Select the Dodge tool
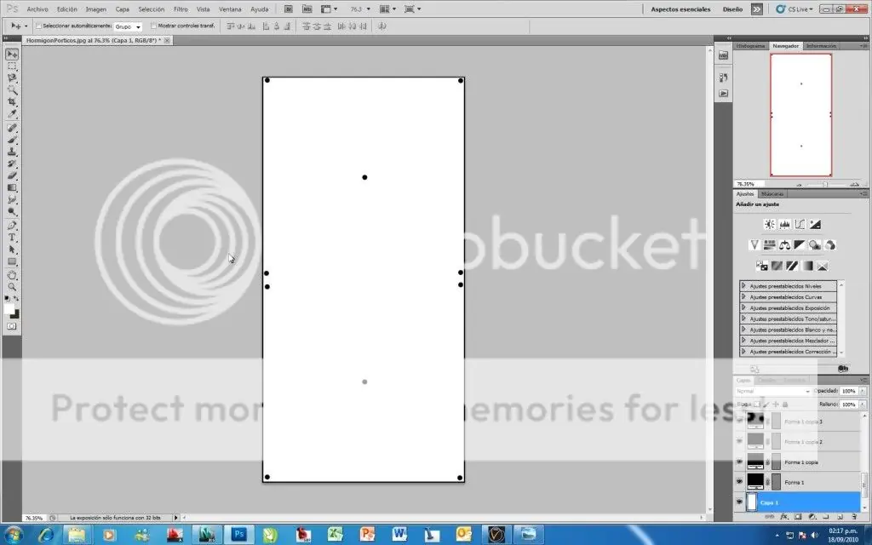Image resolution: width=872 pixels, height=545 pixels. pos(12,211)
